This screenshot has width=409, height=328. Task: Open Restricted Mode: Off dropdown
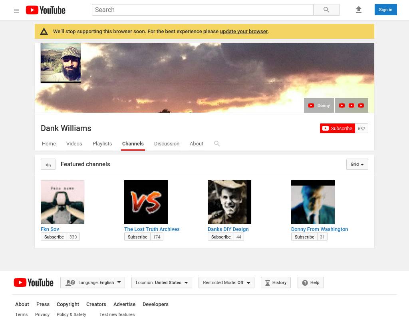[226, 282]
